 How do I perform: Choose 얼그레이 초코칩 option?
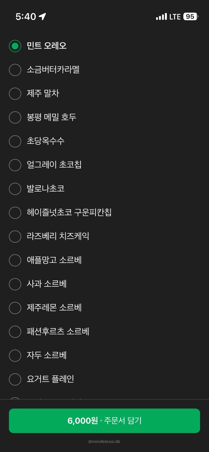[x=15, y=165]
